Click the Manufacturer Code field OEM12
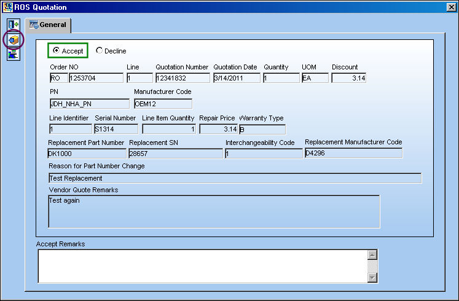This screenshot has width=459, height=301. [x=163, y=104]
